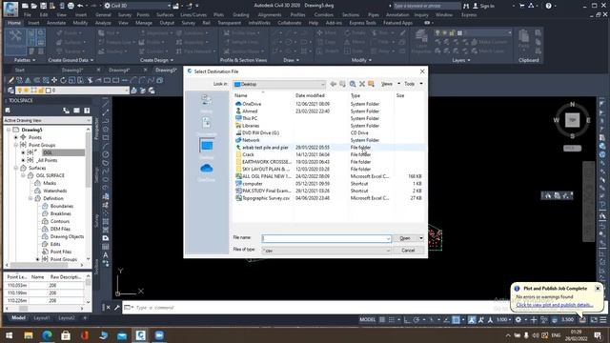Click the Workspace Switching gear icon

tap(518, 320)
